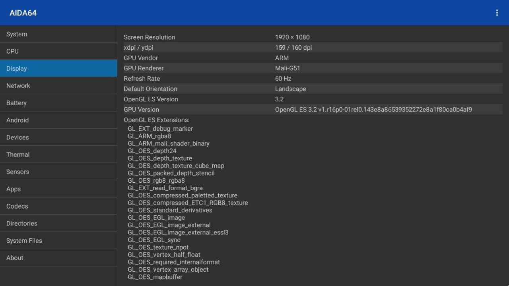The height and width of the screenshot is (286, 509).
Task: Select the GL_OES_EGL_sync entry
Action: click(154, 240)
